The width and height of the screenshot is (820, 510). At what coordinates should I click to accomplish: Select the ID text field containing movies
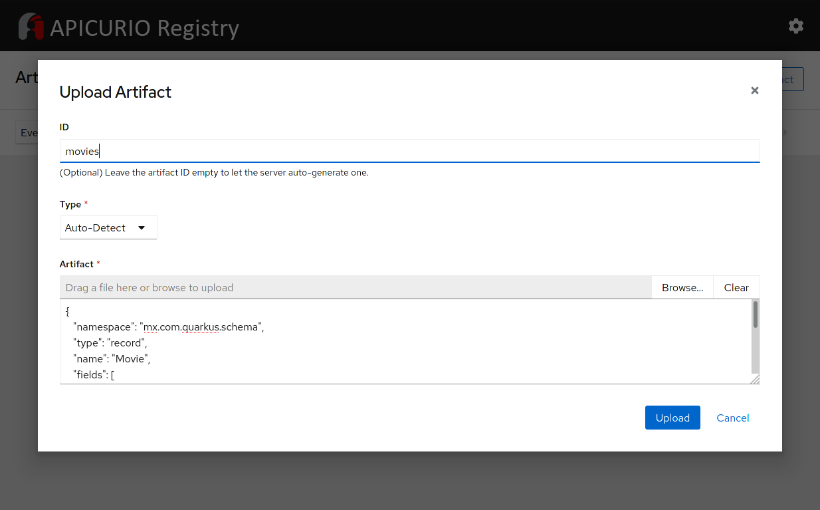tap(409, 151)
